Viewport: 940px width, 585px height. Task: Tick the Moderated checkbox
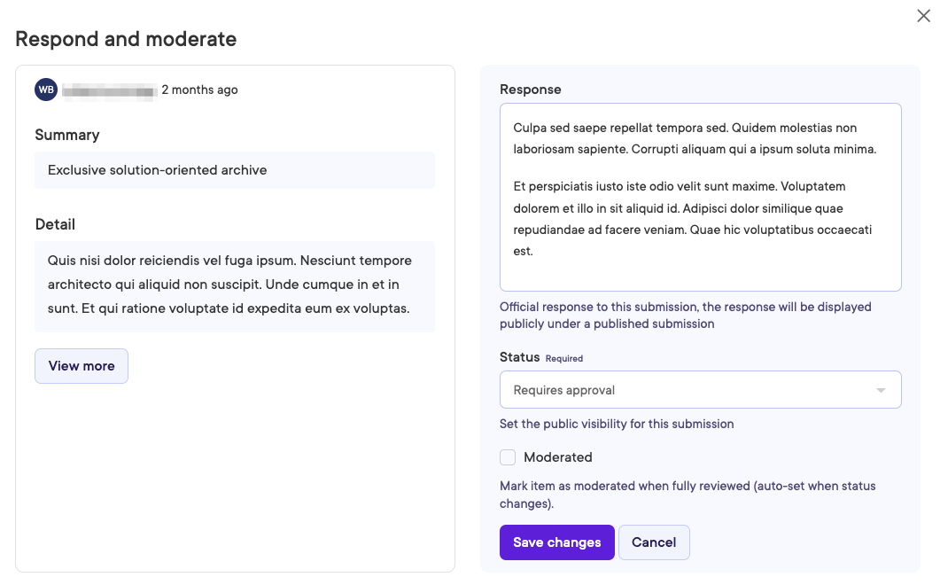pos(508,457)
